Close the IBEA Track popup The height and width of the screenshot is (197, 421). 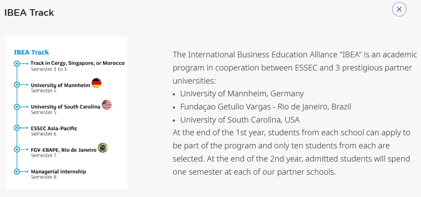399,9
